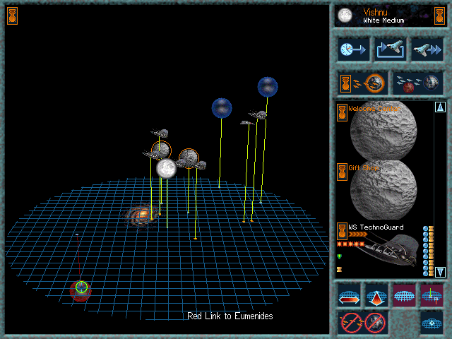Click the center view grid button
Viewport: 452px width, 339px height.
coord(432,323)
